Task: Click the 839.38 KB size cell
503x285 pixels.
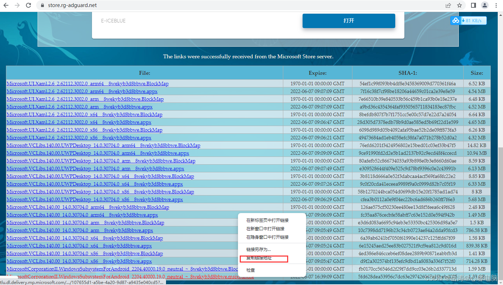Action: point(477,246)
